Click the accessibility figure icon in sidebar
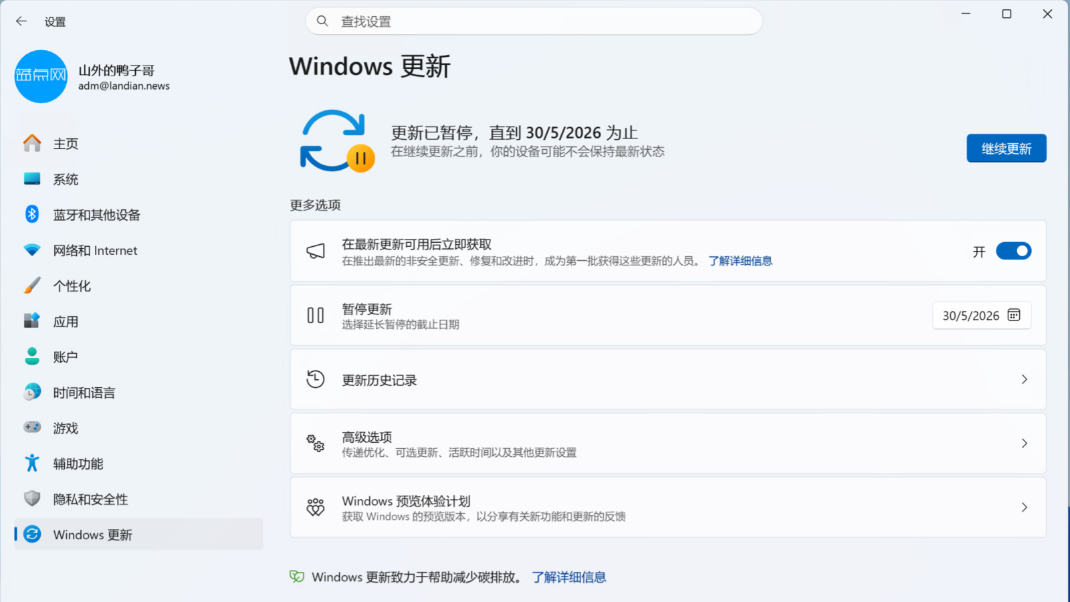The width and height of the screenshot is (1070, 602). (32, 463)
